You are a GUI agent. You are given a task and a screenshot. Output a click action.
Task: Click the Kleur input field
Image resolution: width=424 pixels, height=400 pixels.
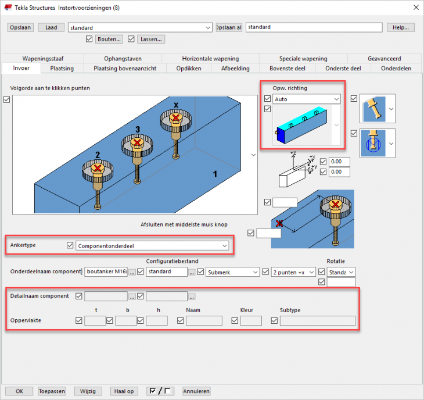coord(251,321)
